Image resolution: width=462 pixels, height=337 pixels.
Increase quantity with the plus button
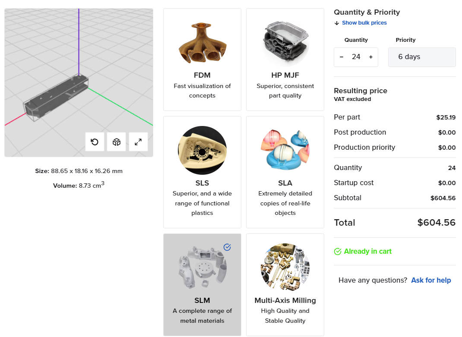[x=370, y=57]
